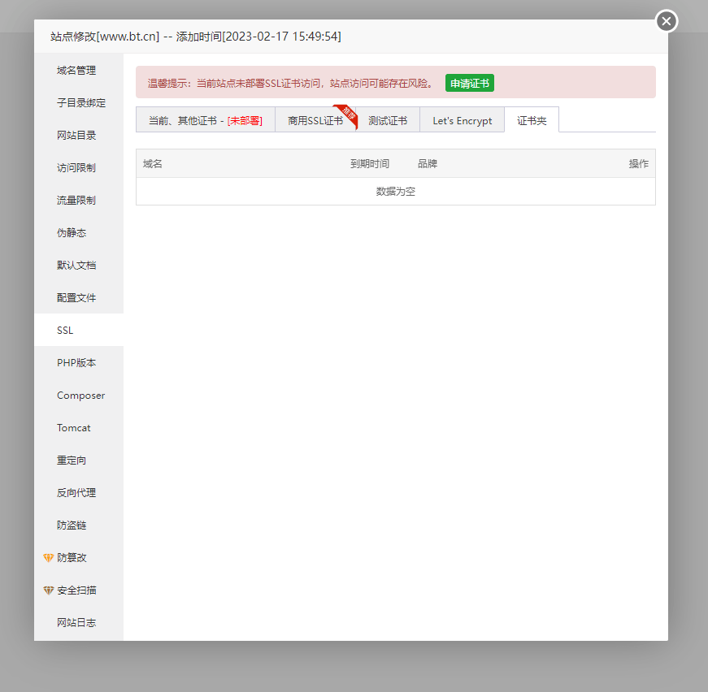Click the diamond icon beside 防篡改
Image resolution: width=708 pixels, height=692 pixels.
point(48,558)
